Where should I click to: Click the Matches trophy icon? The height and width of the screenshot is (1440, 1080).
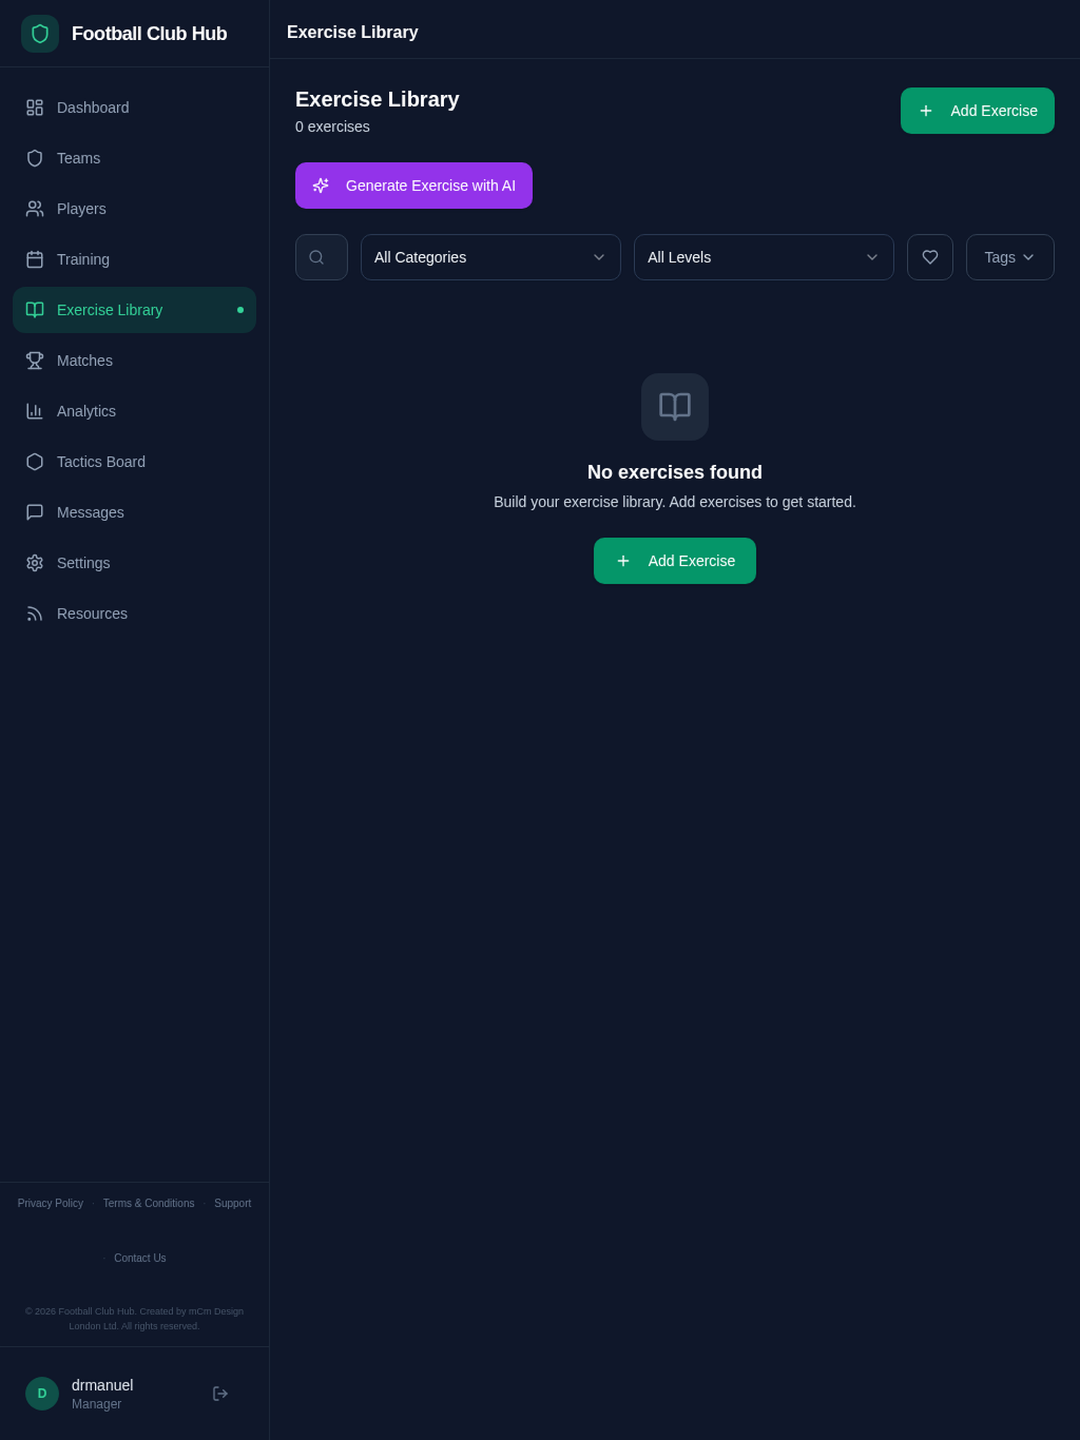(x=35, y=361)
